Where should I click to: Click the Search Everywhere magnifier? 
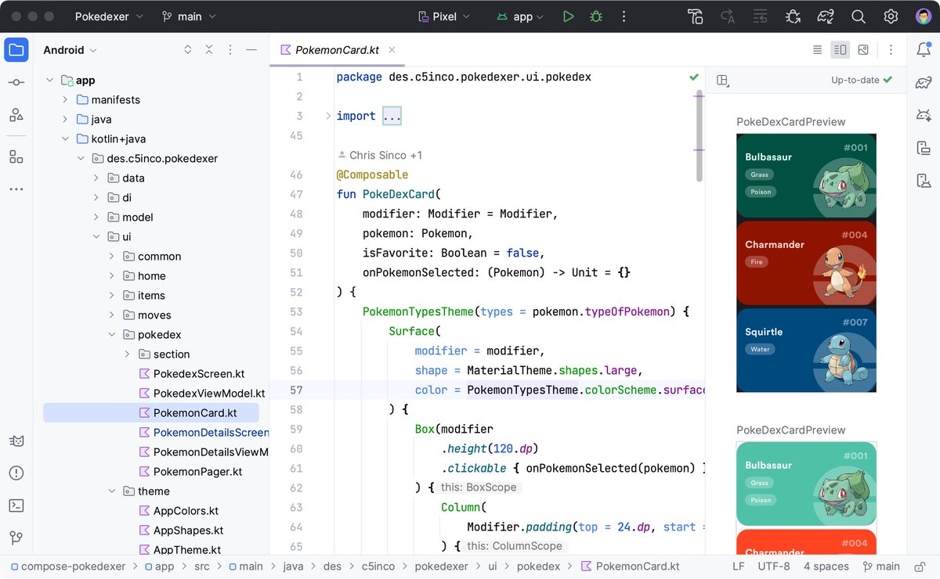(859, 16)
